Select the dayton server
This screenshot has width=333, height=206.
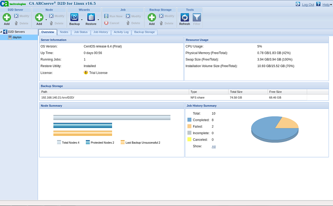pos(17,37)
